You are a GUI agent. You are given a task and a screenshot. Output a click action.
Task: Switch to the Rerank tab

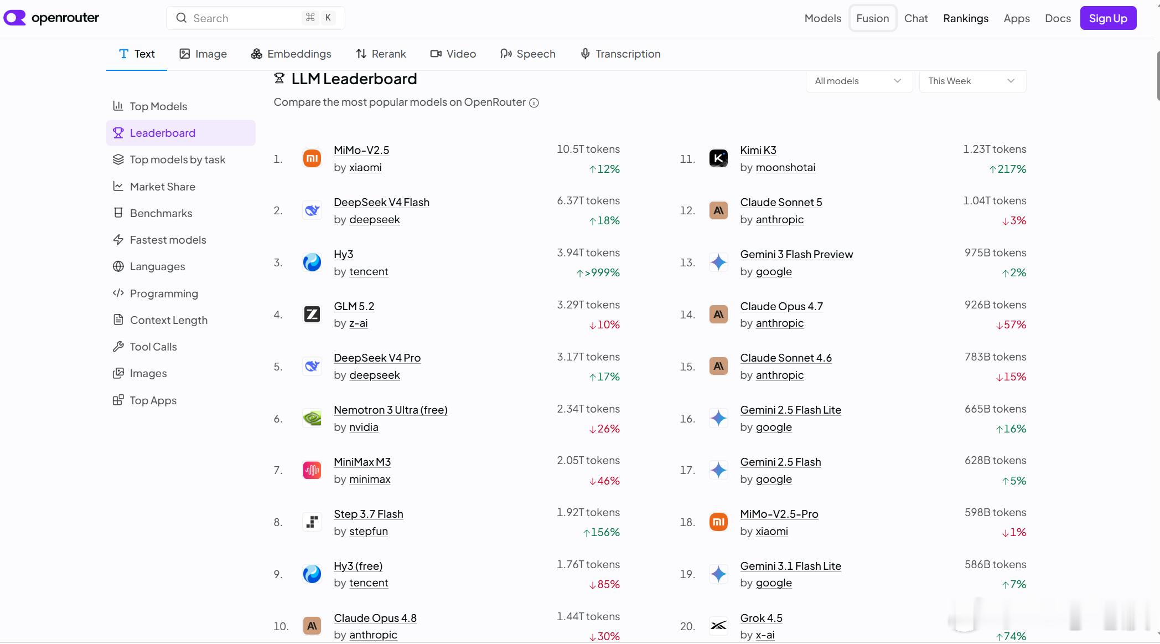coord(381,54)
